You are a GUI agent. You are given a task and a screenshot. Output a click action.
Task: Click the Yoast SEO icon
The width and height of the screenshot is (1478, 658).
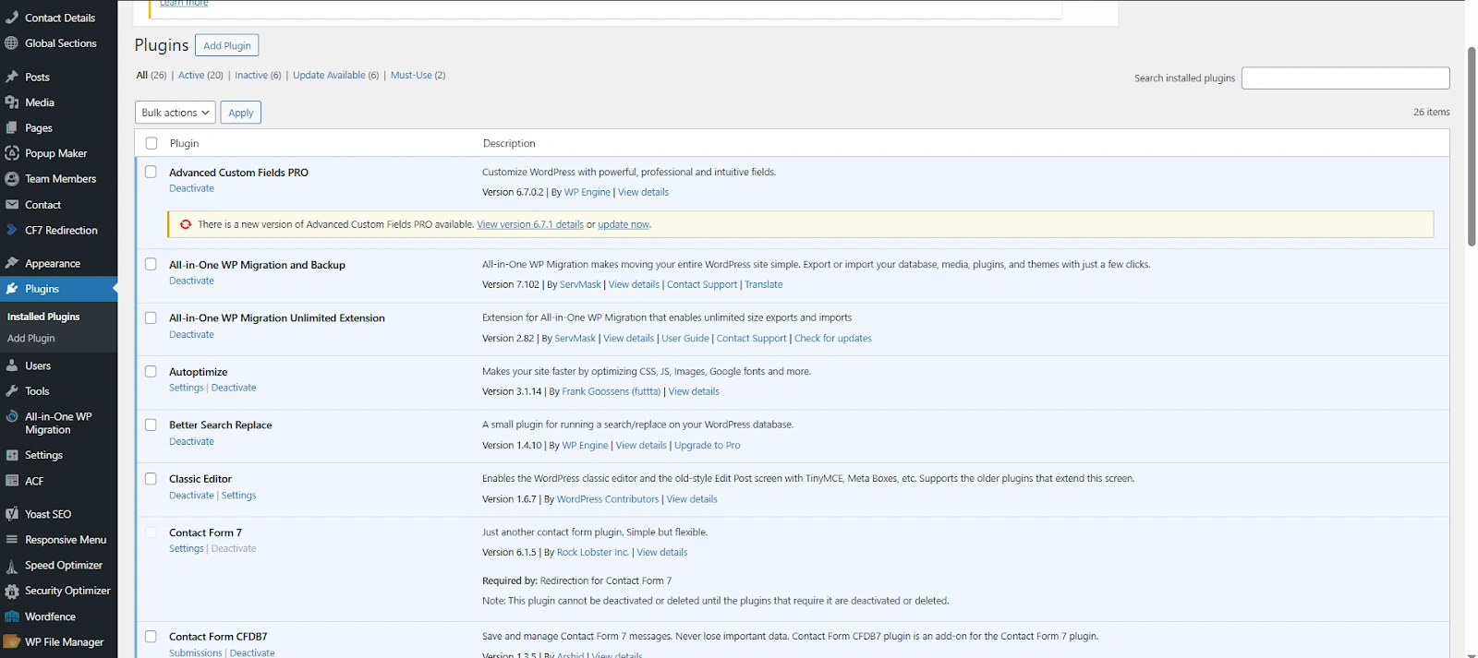(11, 515)
